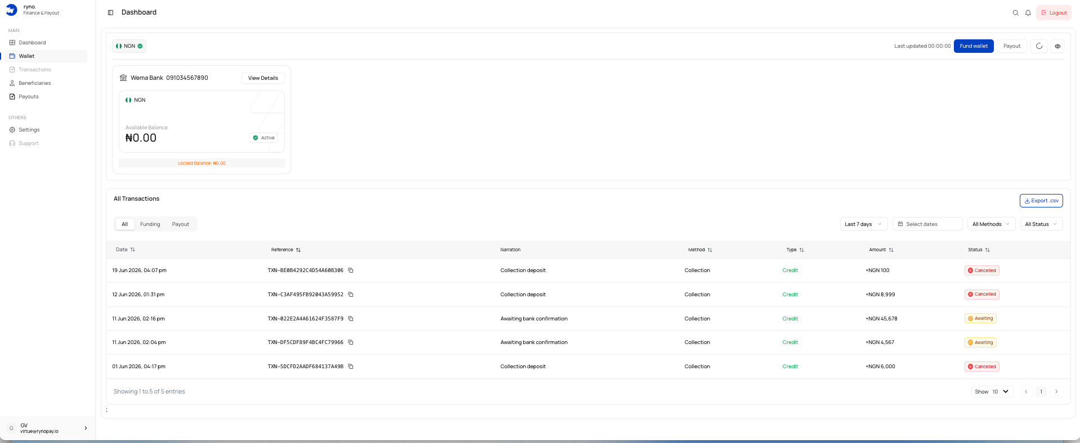Viewport: 1080px width, 443px height.
Task: Click amount +NGN 100
Action: pyautogui.click(x=877, y=270)
